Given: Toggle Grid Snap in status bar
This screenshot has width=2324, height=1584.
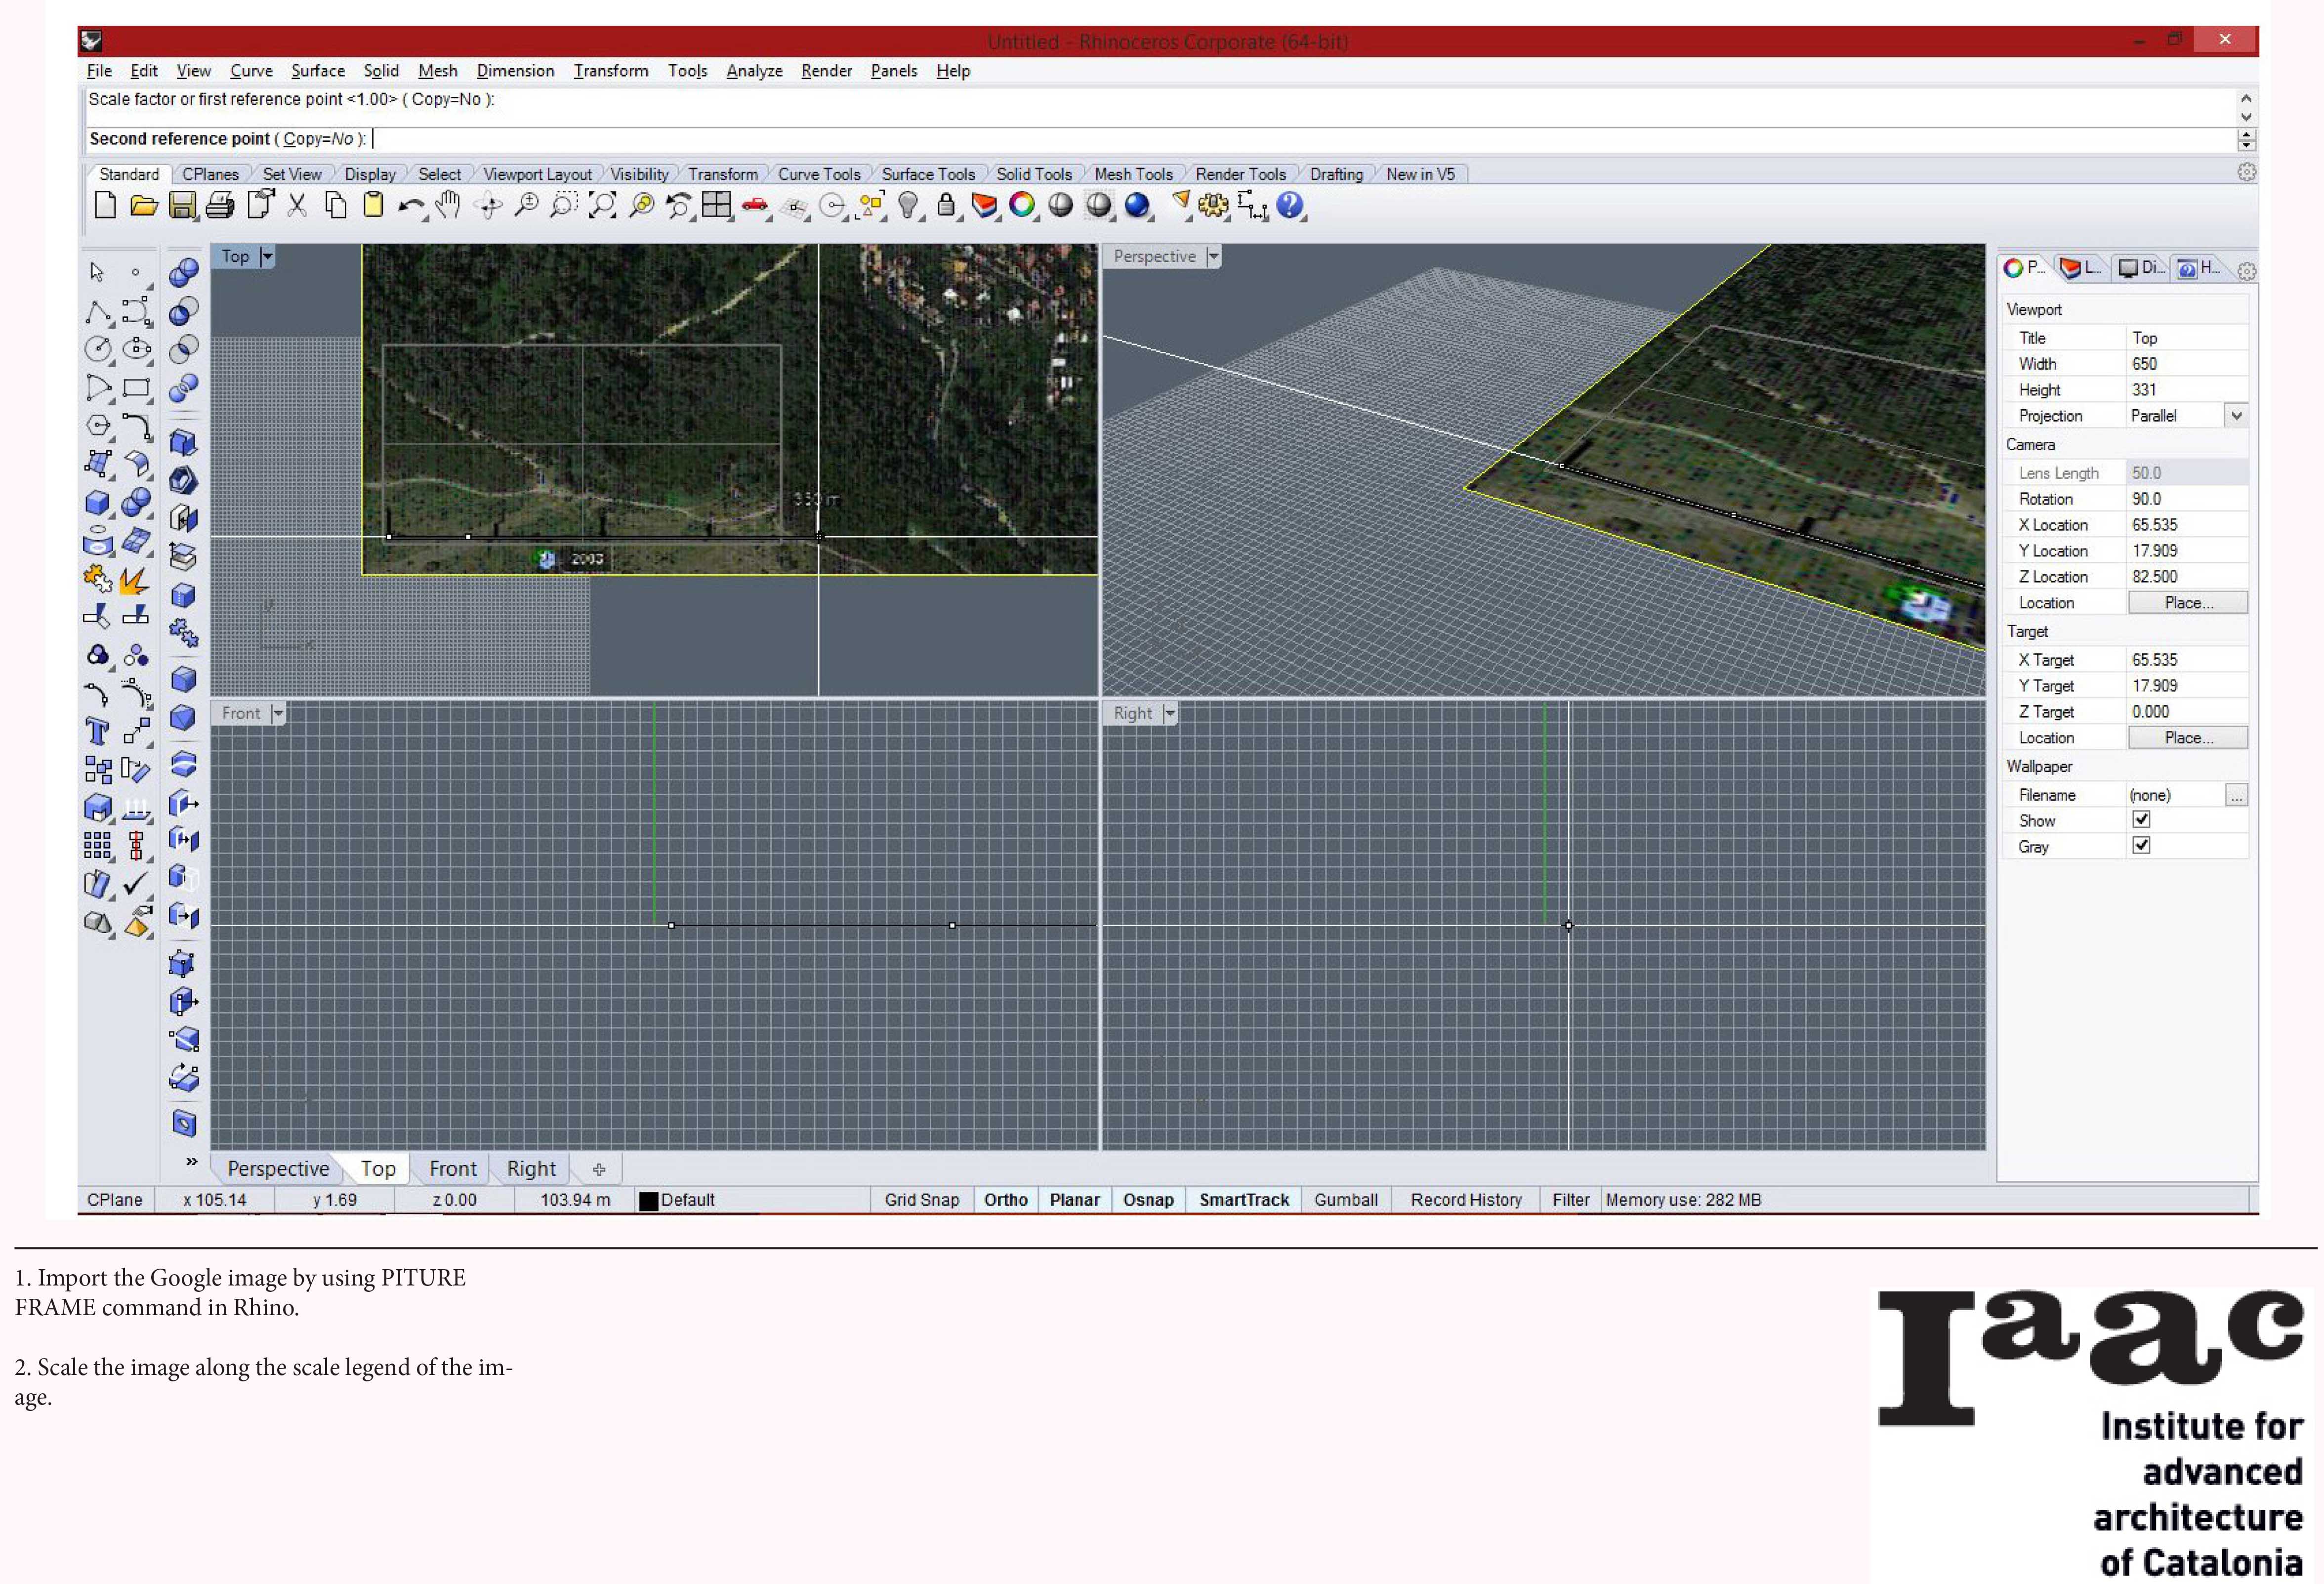Looking at the screenshot, I should (x=921, y=1200).
